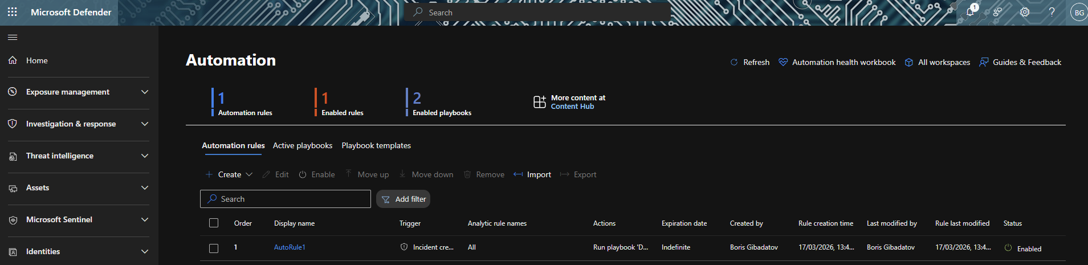
Task: Click the magnifier icon in rules search
Action: (212, 199)
